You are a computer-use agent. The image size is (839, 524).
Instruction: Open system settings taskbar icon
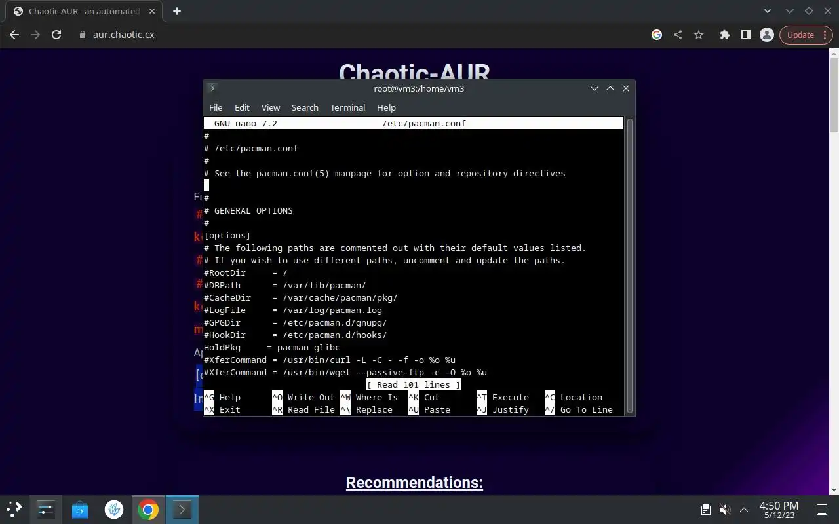46,509
